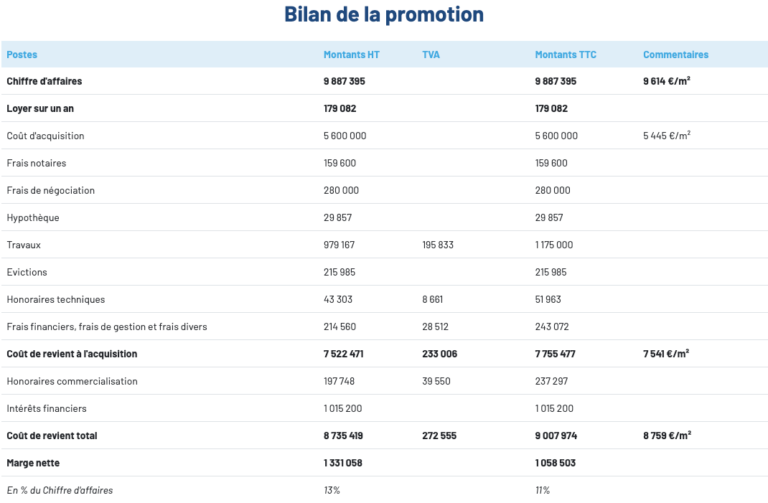
Task: Click the Coût de revient à l'acquisition label
Action: (x=72, y=354)
